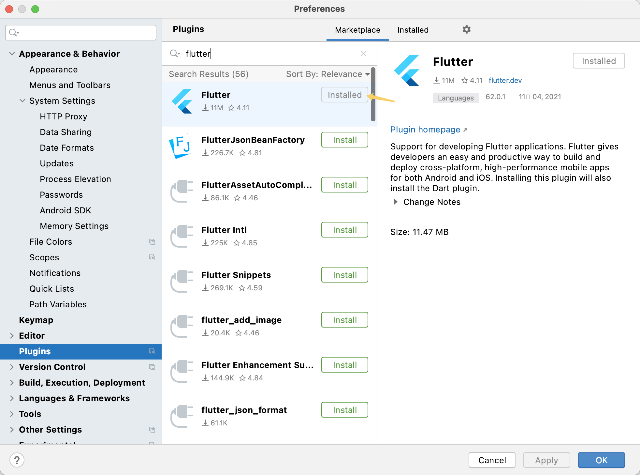Click the Flutter Intl plugin placeholder icon

point(182,236)
